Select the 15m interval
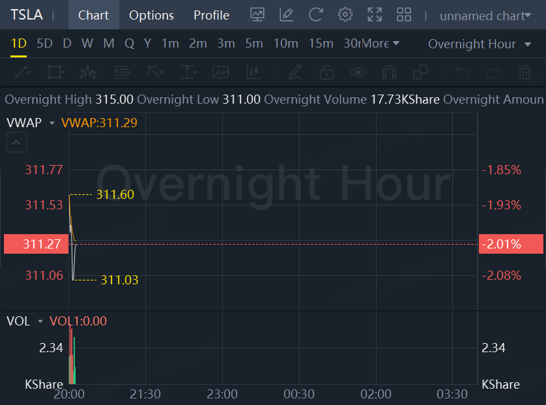The image size is (546, 405). [x=321, y=44]
